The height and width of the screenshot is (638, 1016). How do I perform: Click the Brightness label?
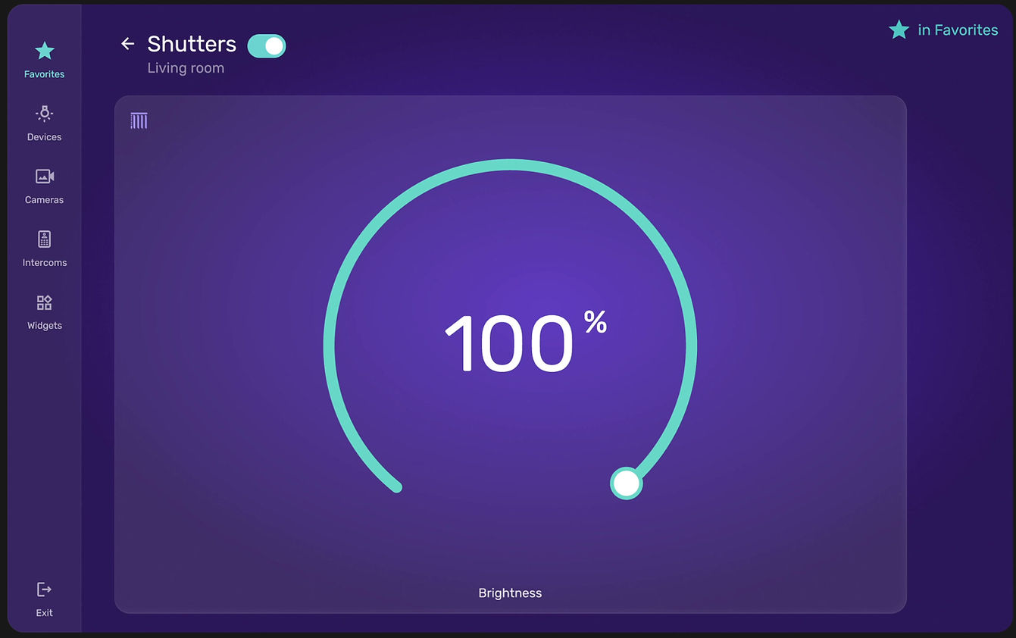[510, 593]
